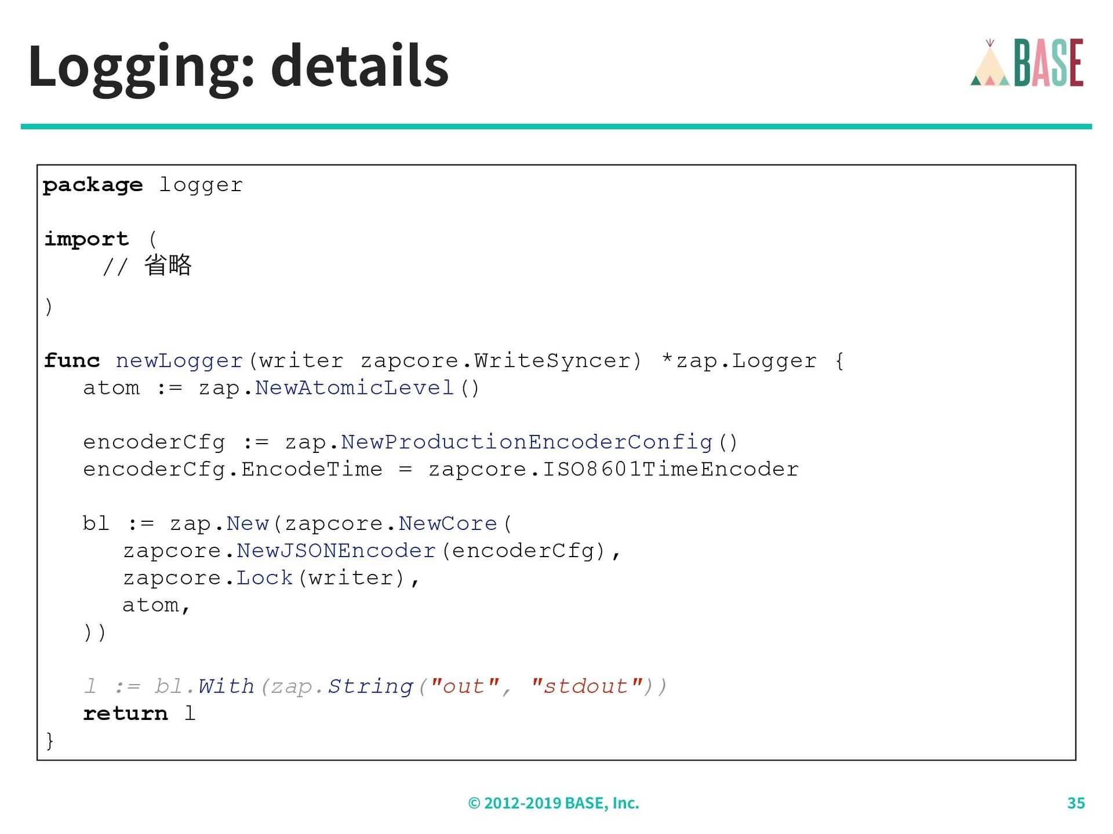Click the Japanese comment 省略

pyautogui.click(x=168, y=265)
